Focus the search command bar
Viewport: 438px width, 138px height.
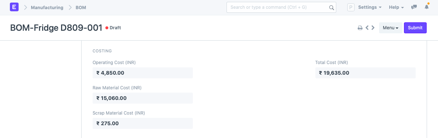coord(281,7)
